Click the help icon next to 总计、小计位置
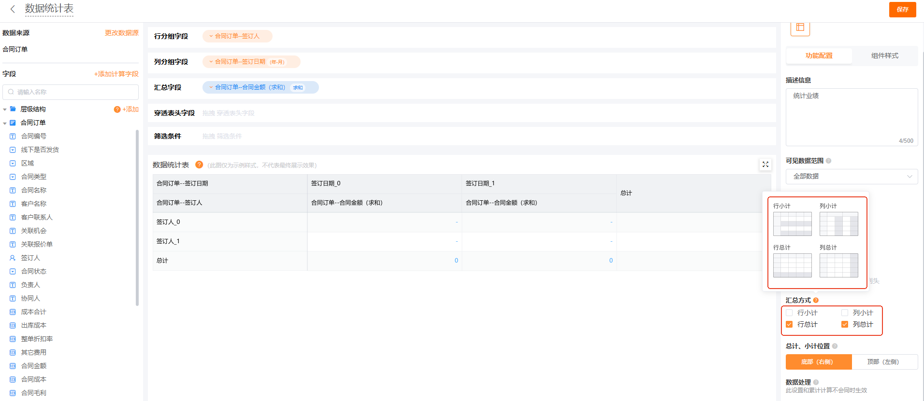The width and height of the screenshot is (924, 401). point(835,346)
